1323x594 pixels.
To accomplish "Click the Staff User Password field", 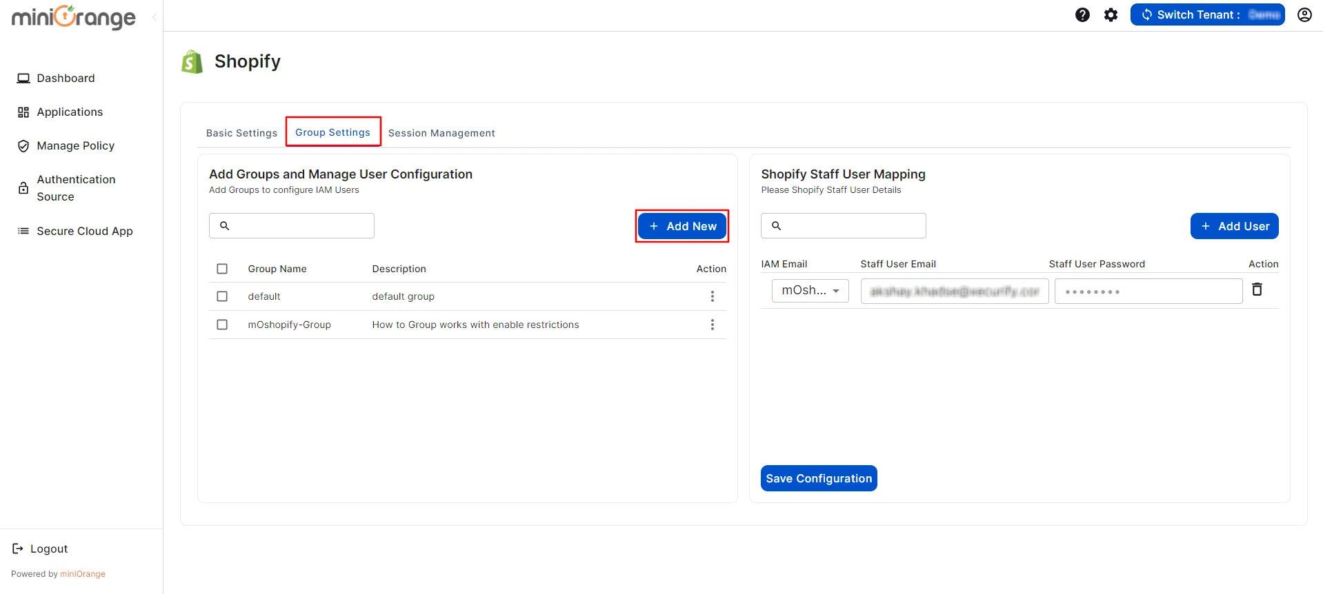I will pyautogui.click(x=1148, y=291).
